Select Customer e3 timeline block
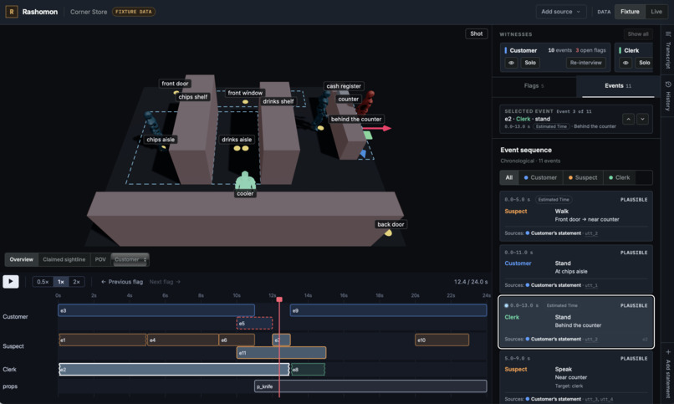 156,310
